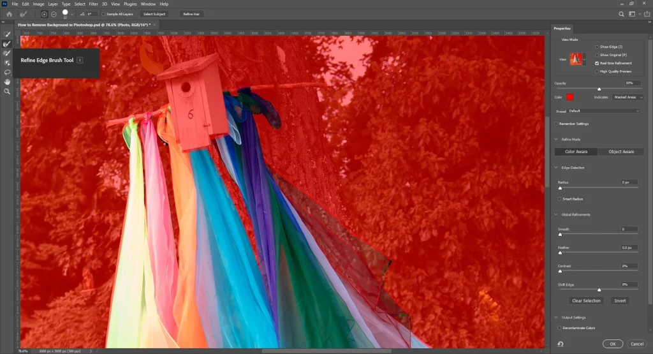
Task: Open the Indicates Masked Areas dropdown
Action: coord(627,97)
